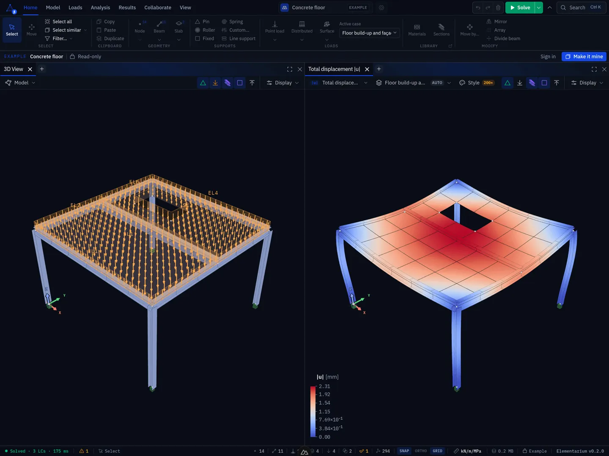Screen dimensions: 609x456
Task: Select the Distributed load tool
Action: (x=302, y=27)
